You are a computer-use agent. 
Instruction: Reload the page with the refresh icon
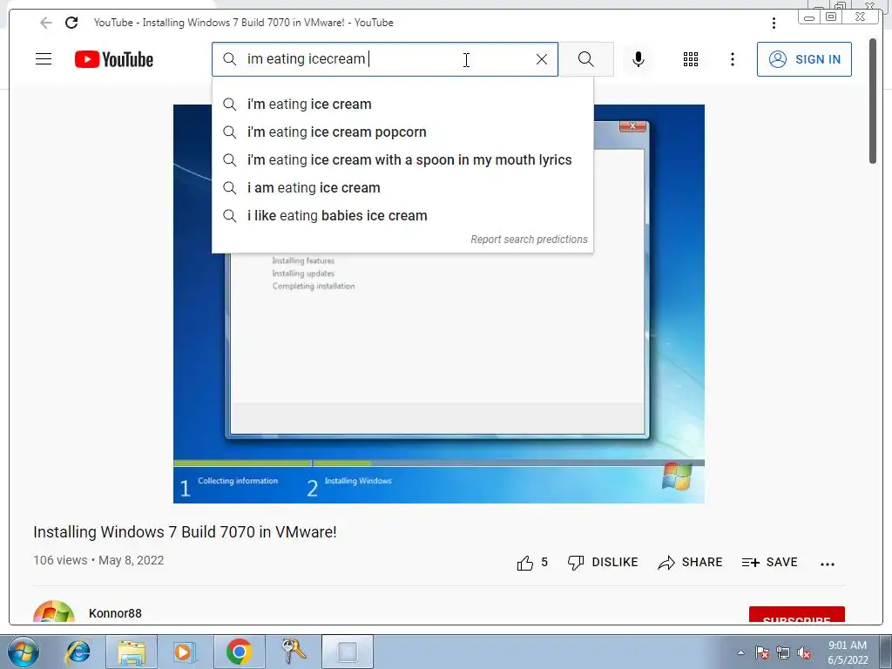[71, 23]
